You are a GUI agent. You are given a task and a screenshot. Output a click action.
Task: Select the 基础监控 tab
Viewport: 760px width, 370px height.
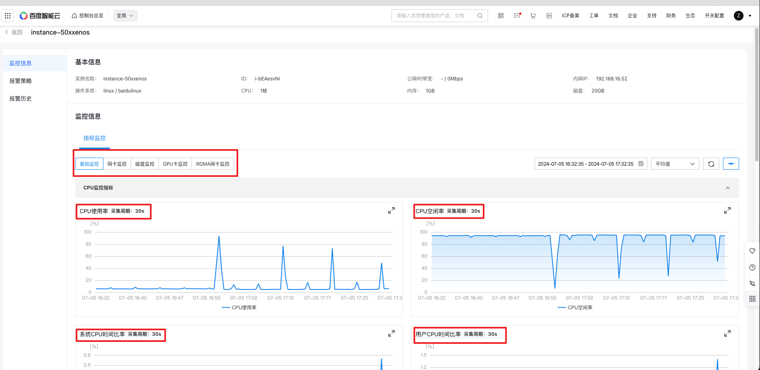tap(89, 164)
